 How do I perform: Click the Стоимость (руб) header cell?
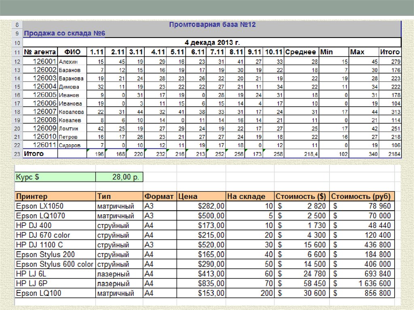[x=361, y=196]
